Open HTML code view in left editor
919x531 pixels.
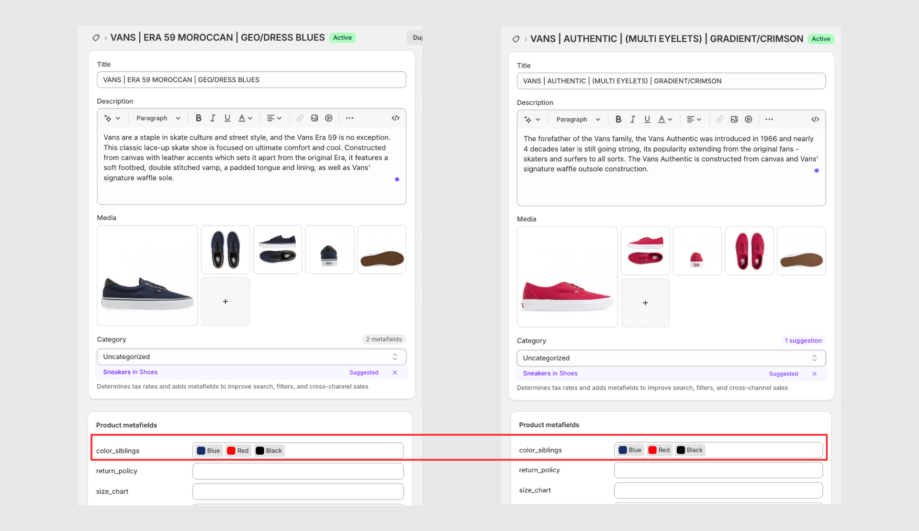point(395,118)
